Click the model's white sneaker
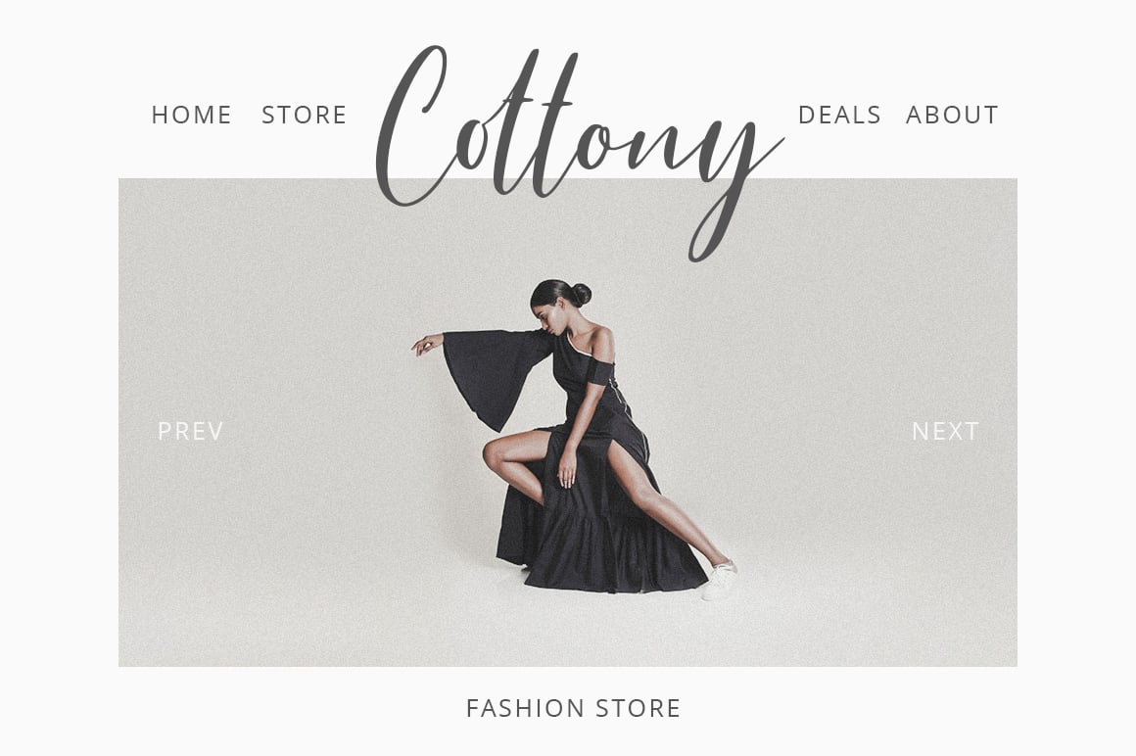Screen dimensions: 1136x756 click(x=720, y=581)
